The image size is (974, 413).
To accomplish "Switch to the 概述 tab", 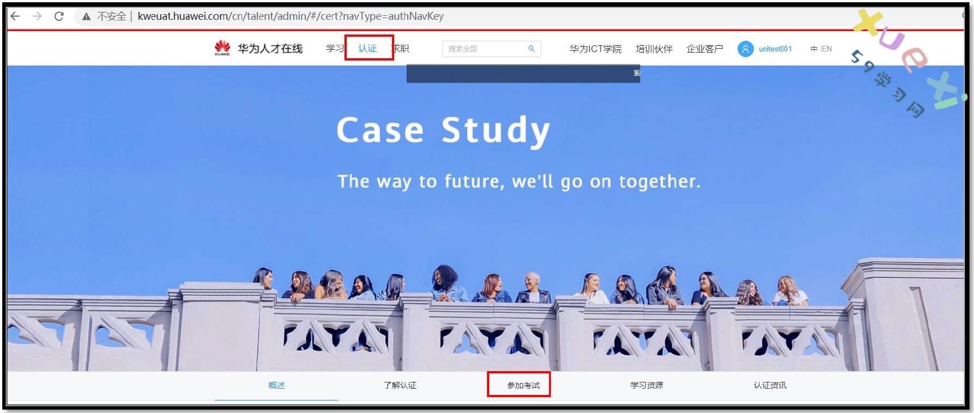I will point(277,385).
